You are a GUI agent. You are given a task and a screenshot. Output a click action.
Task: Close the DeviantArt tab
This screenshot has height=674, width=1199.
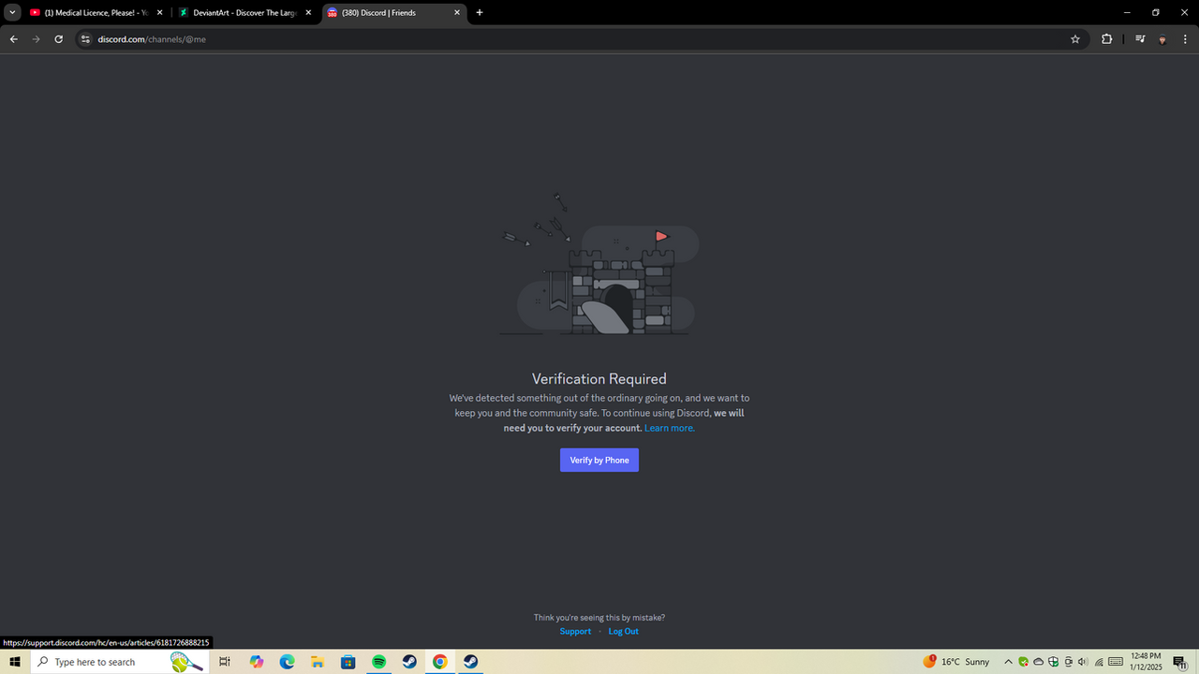tap(308, 13)
